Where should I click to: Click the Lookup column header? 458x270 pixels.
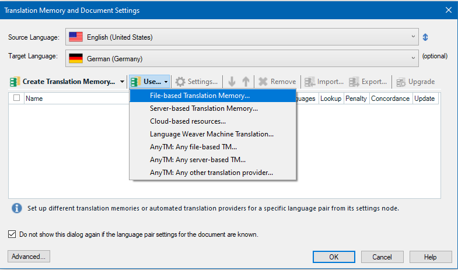[x=331, y=99]
